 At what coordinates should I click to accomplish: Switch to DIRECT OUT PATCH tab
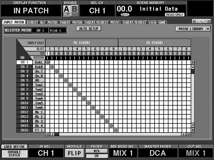[x=42, y=22]
